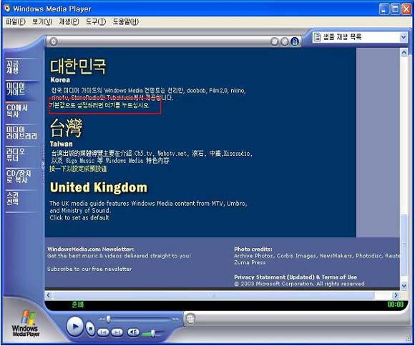Open the 도구(T) menu
The height and width of the screenshot is (346, 415).
click(96, 21)
